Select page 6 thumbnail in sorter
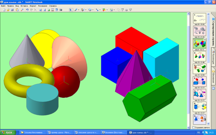 coord(199,81)
